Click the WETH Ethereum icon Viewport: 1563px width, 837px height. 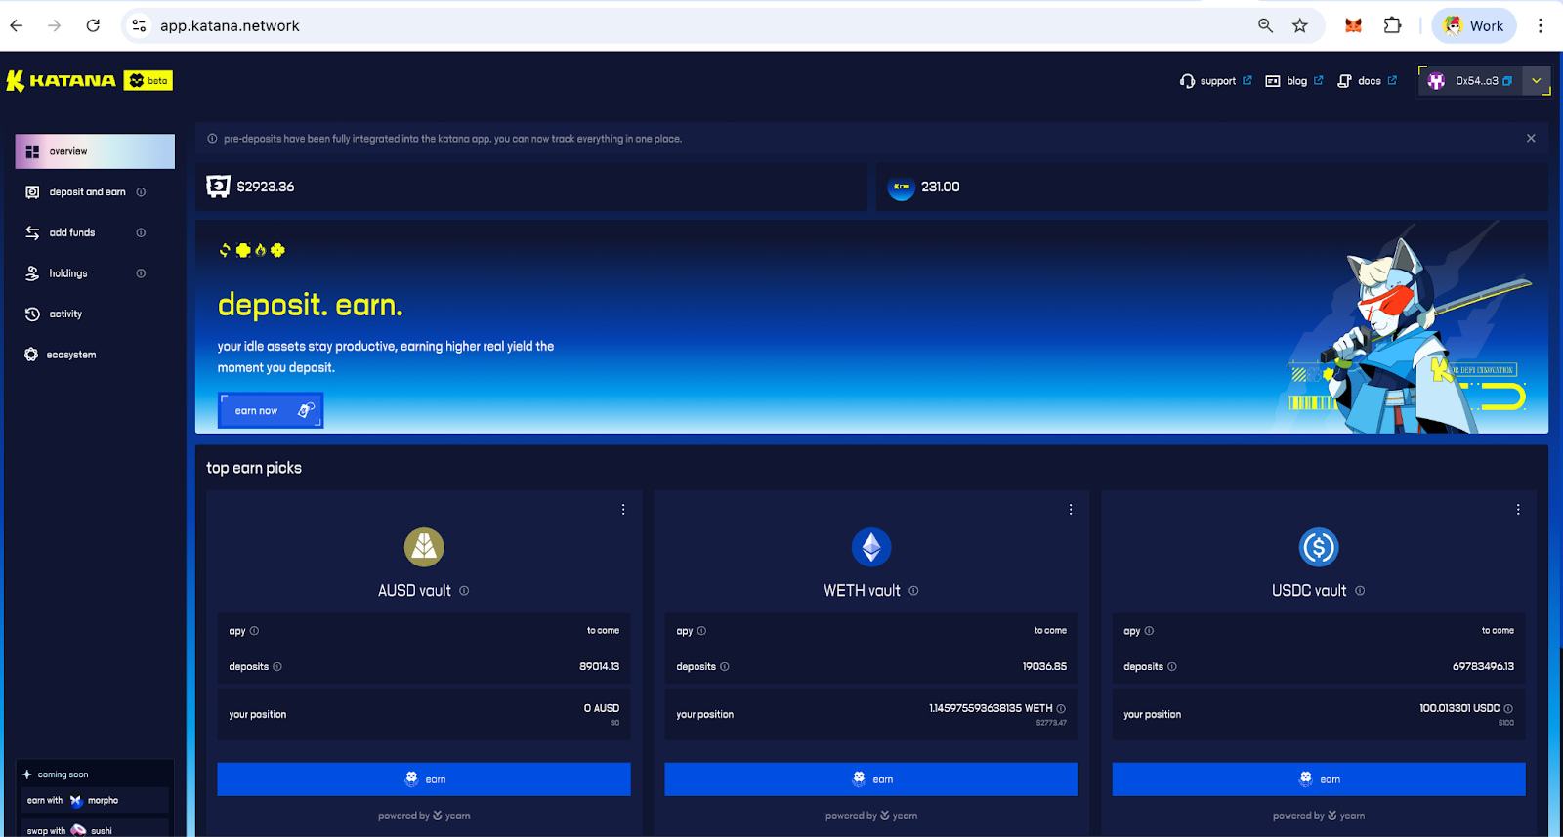click(871, 547)
